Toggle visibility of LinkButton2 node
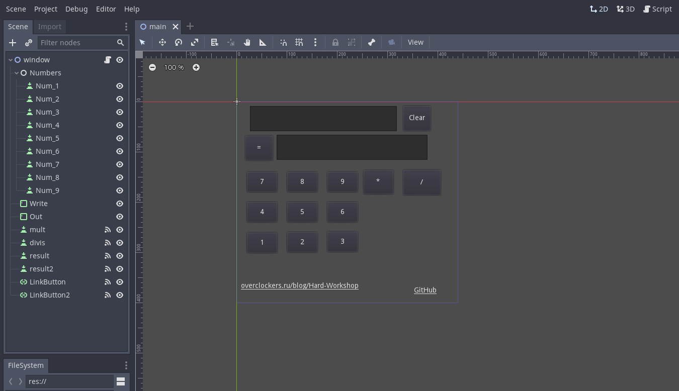Screen dimensions: 679x391 click(x=120, y=295)
